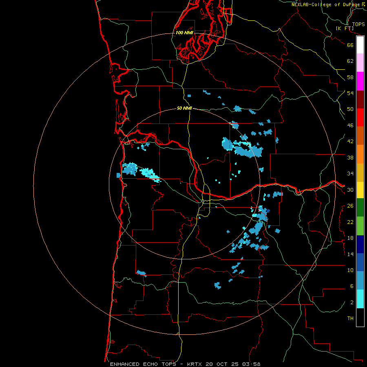Viewport: 367px width, 367px height.
Task: Click the medium blue legend swatch near 10
Action: pos(360,262)
